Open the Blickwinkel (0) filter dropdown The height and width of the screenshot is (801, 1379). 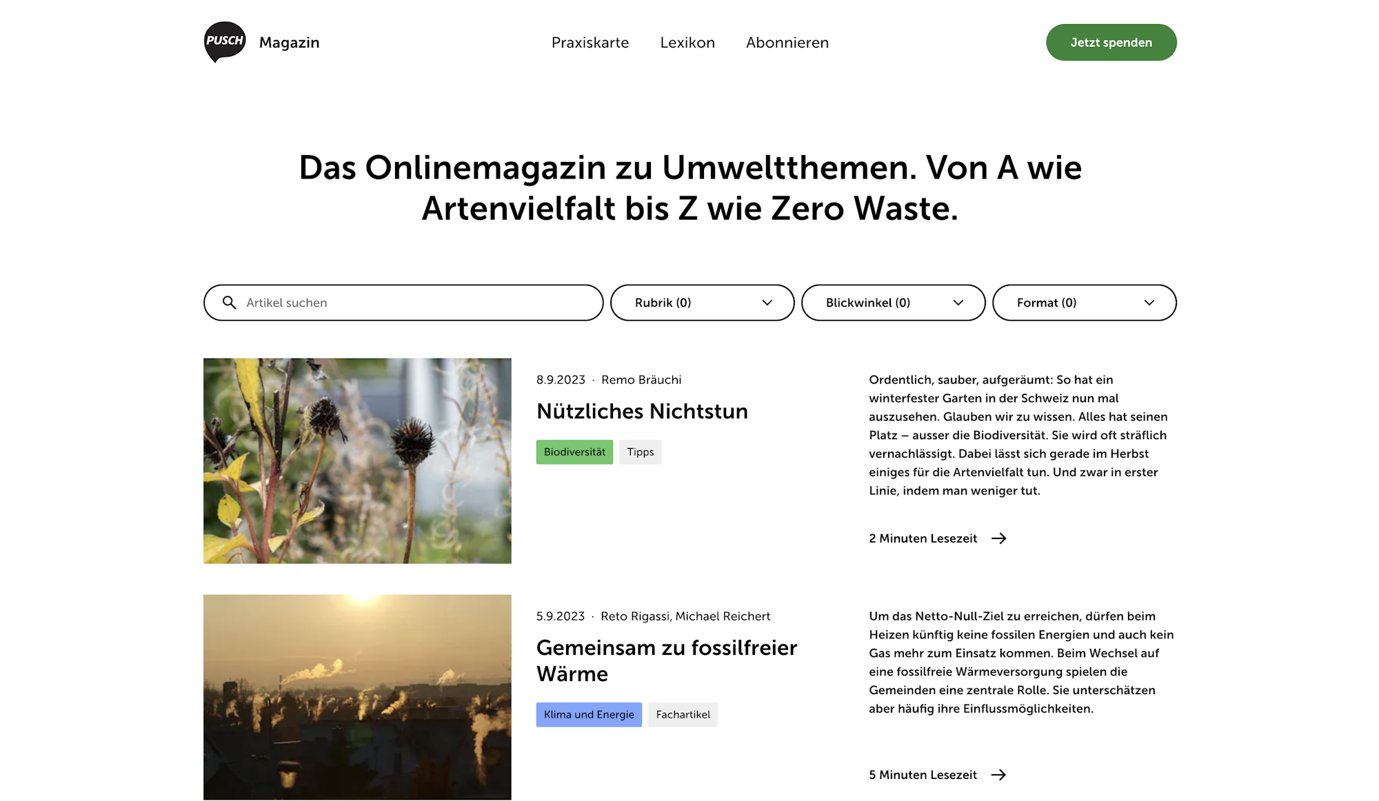[893, 303]
